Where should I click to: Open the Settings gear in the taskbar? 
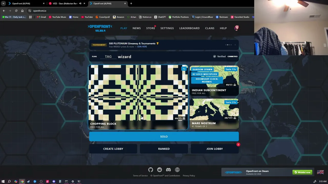click(x=73, y=181)
